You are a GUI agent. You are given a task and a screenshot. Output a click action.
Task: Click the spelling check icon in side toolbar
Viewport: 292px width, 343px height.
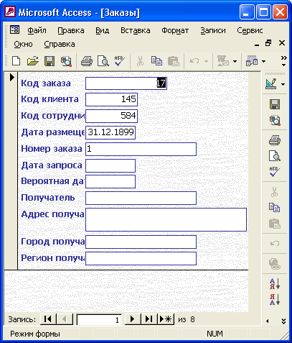(275, 172)
